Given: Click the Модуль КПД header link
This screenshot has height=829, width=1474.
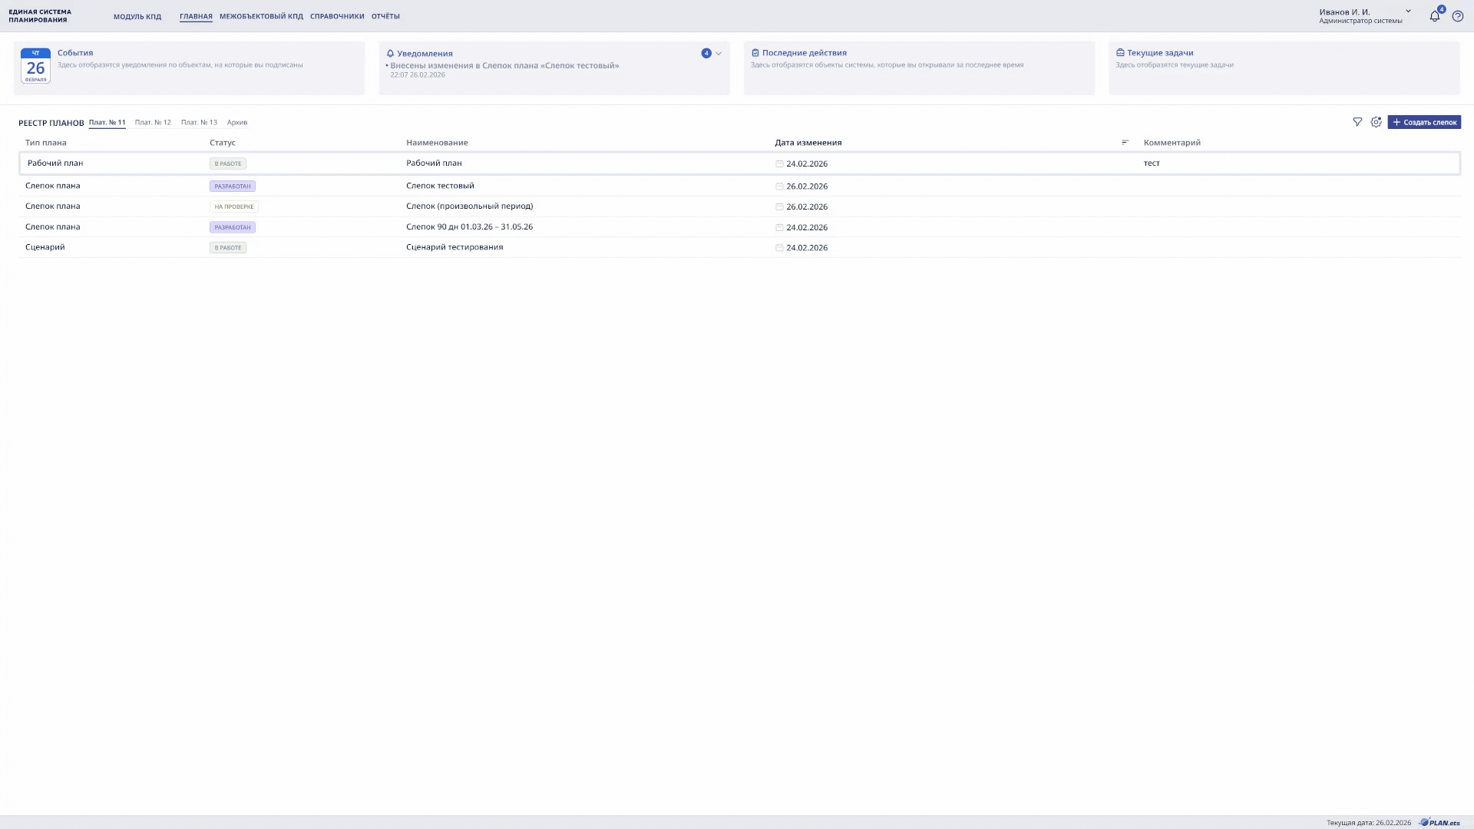Looking at the screenshot, I should pos(137,16).
